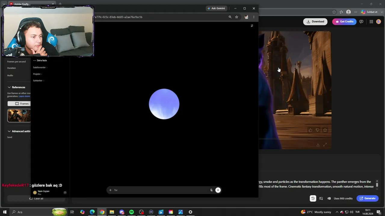Open the Learn more link under References
This screenshot has width=385, height=216.
(24, 96)
